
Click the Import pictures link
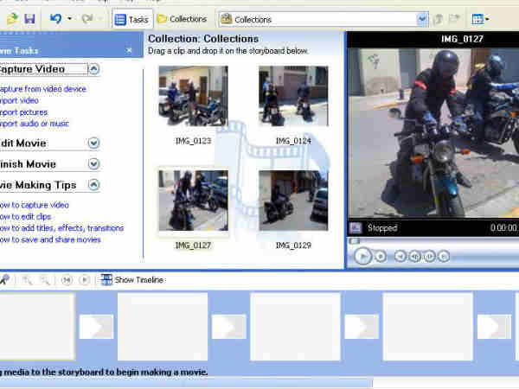point(23,112)
